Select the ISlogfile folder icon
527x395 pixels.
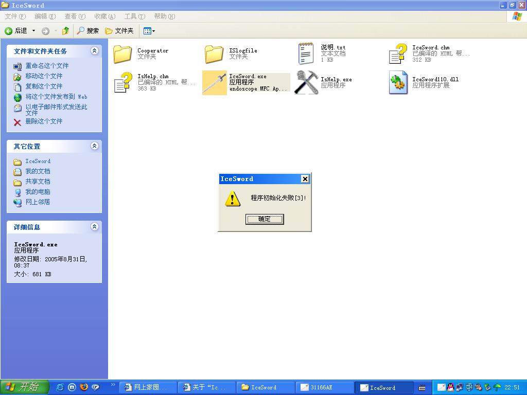coord(214,53)
